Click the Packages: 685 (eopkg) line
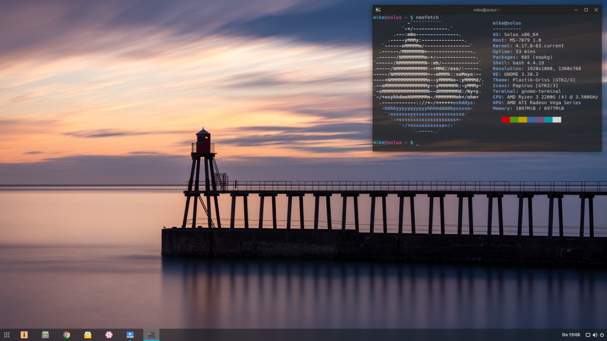 click(523, 57)
